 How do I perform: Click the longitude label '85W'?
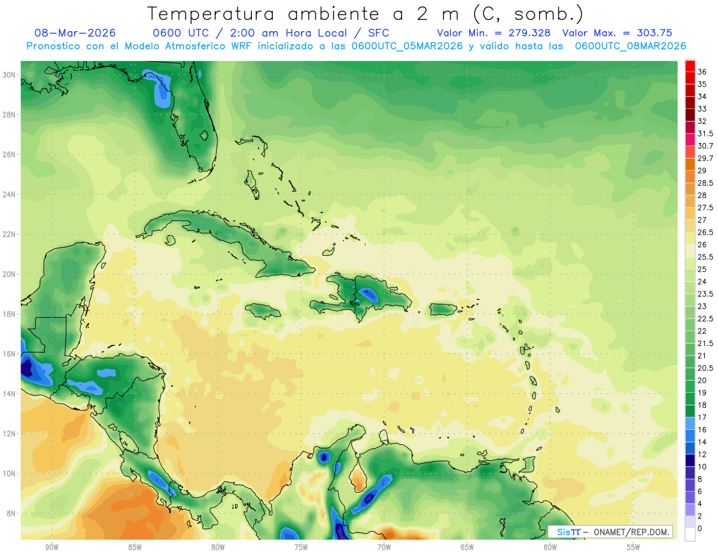pos(135,547)
